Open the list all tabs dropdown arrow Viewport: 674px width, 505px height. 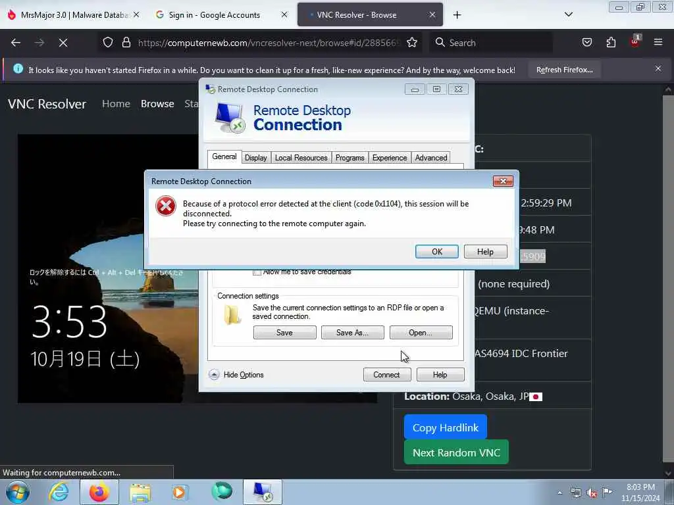pos(568,14)
